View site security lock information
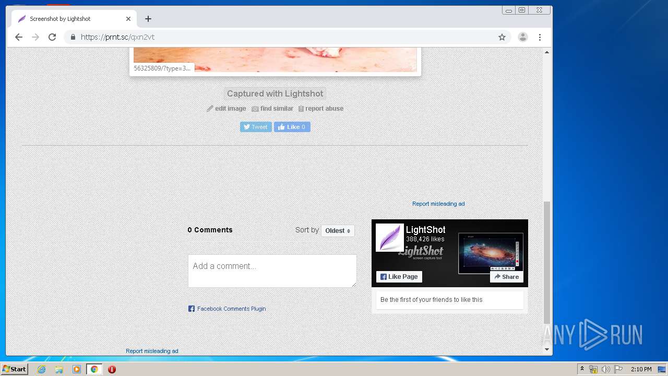668x376 pixels. (x=73, y=37)
